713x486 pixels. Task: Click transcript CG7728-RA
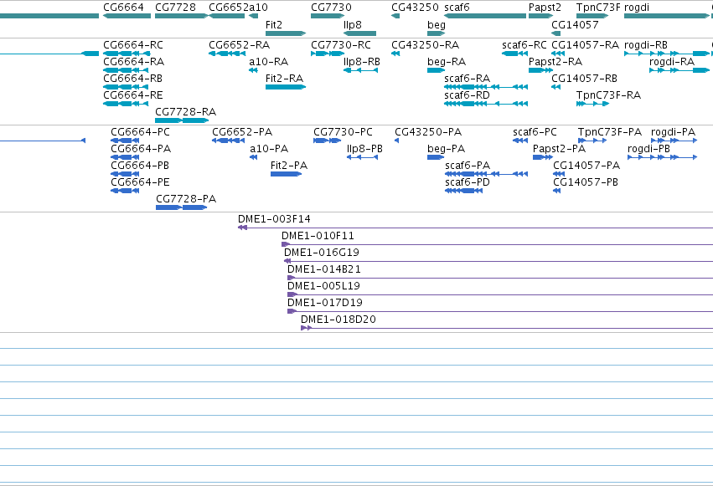click(x=182, y=120)
